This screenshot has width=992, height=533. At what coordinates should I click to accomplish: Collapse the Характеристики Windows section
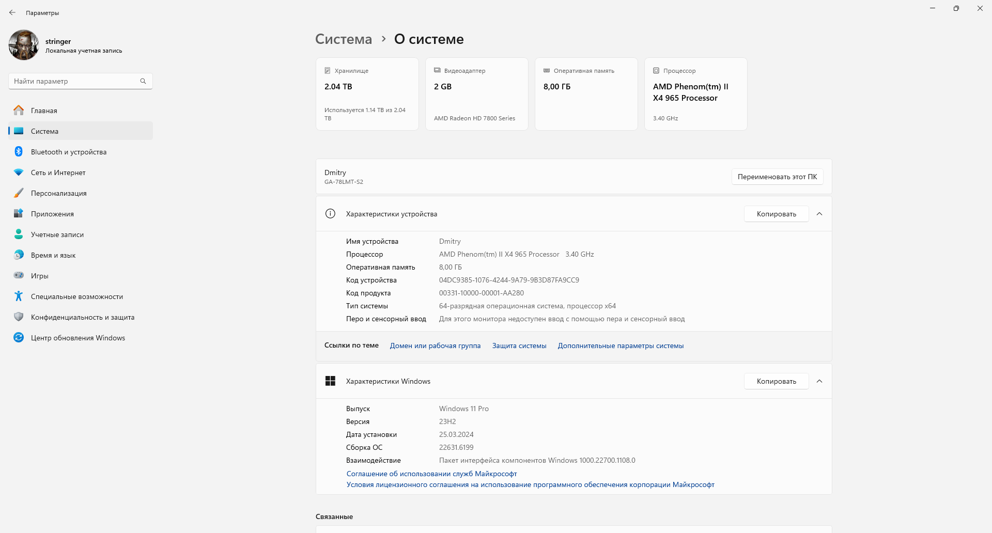(819, 381)
